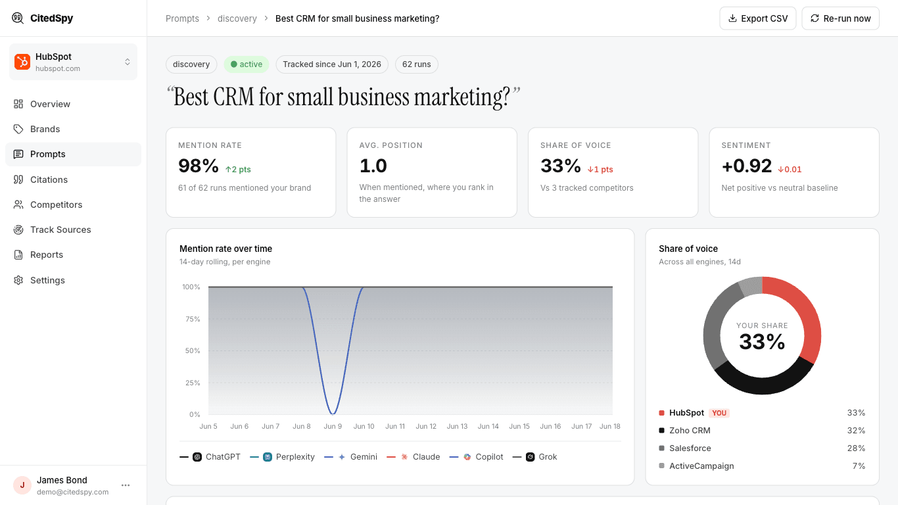Viewport: 898px width, 505px height.
Task: Click the YOU badge next to HubSpot
Action: [x=719, y=413]
